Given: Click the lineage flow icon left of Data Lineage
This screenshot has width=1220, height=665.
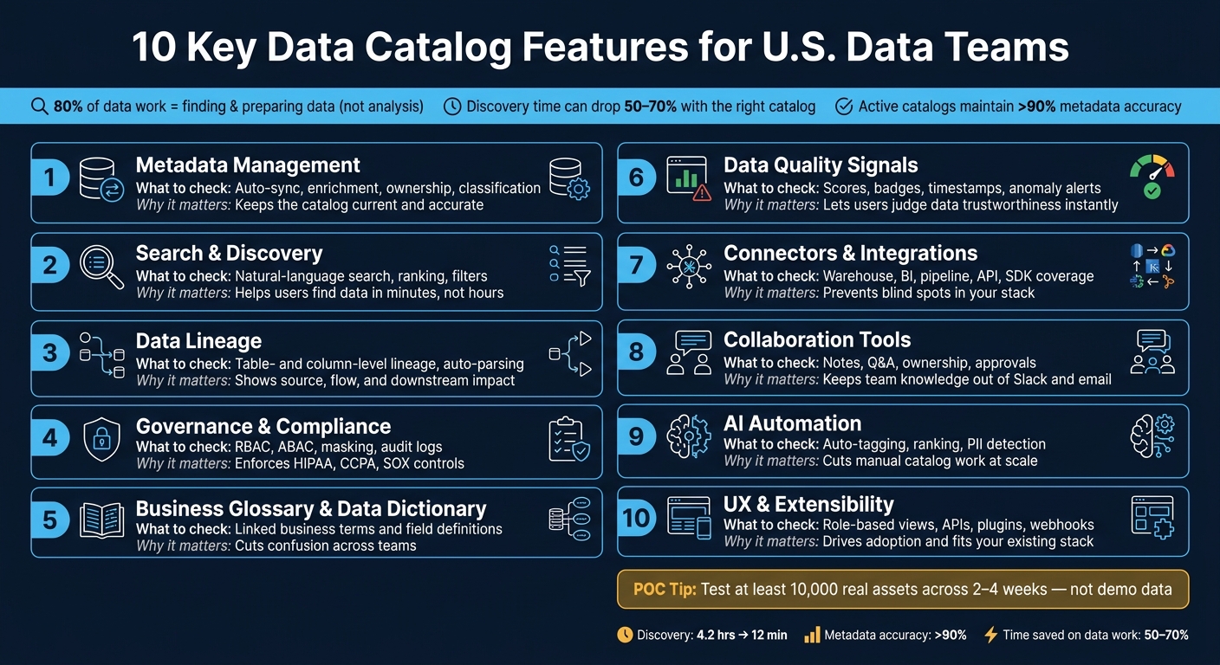Looking at the screenshot, I should coord(101,355).
